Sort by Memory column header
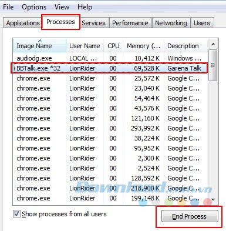Screen dimensions: 226x231 click(x=143, y=46)
